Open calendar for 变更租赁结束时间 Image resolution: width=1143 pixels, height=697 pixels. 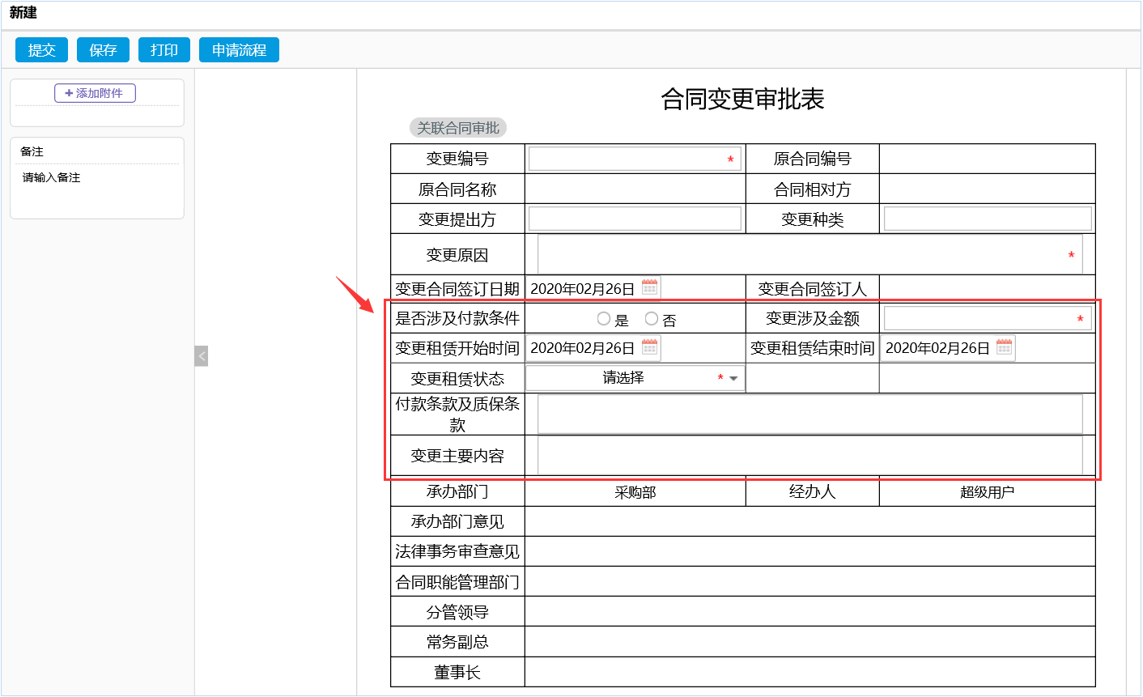(1004, 347)
